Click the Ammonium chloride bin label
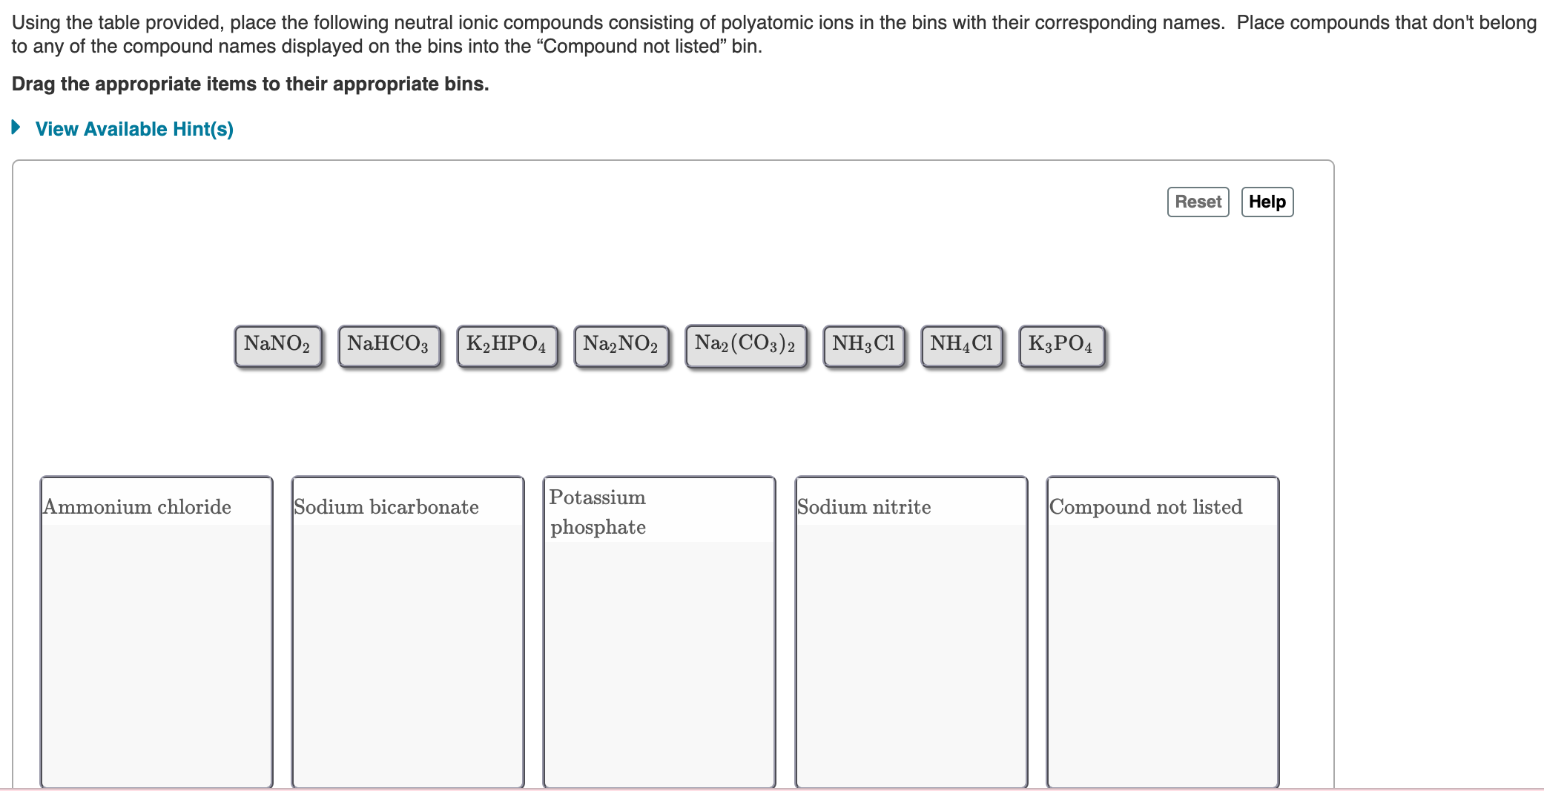This screenshot has height=791, width=1544. tap(136, 507)
